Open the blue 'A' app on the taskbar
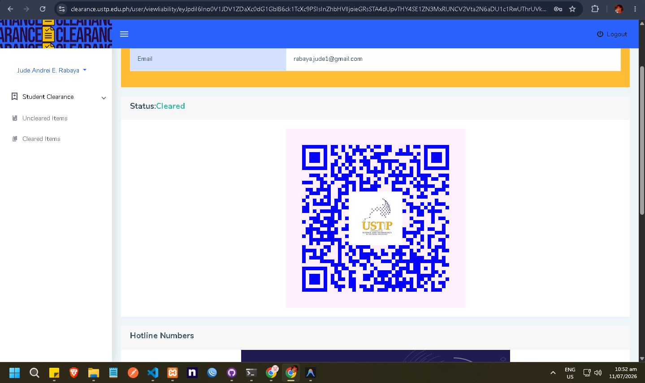 311,373
